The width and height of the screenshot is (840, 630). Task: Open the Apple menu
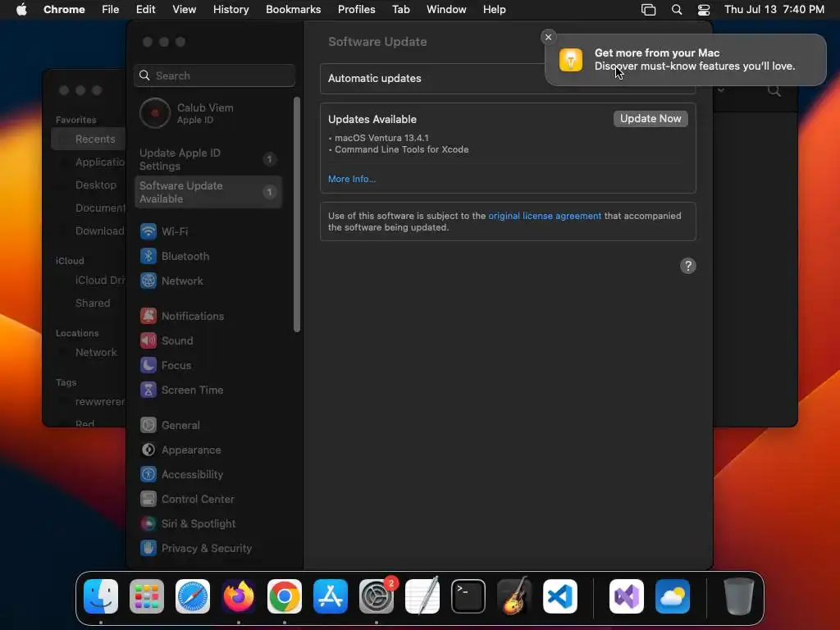pos(21,10)
